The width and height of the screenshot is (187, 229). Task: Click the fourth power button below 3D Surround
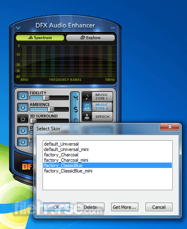point(23,130)
